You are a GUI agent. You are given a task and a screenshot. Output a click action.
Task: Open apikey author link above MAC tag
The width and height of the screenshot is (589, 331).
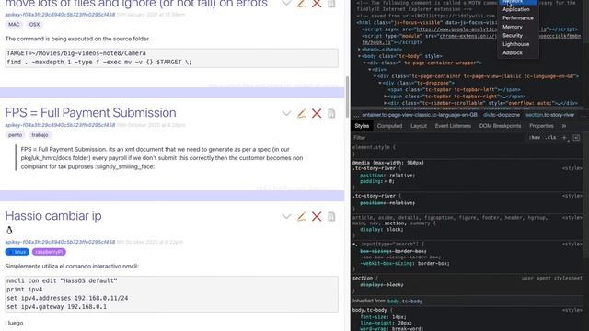[x=60, y=15]
